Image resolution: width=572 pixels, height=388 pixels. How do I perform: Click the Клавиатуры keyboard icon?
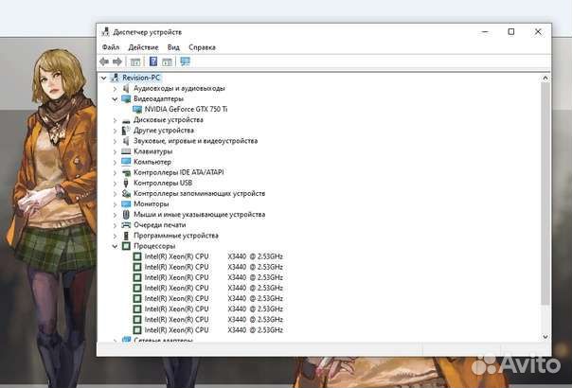coord(126,151)
